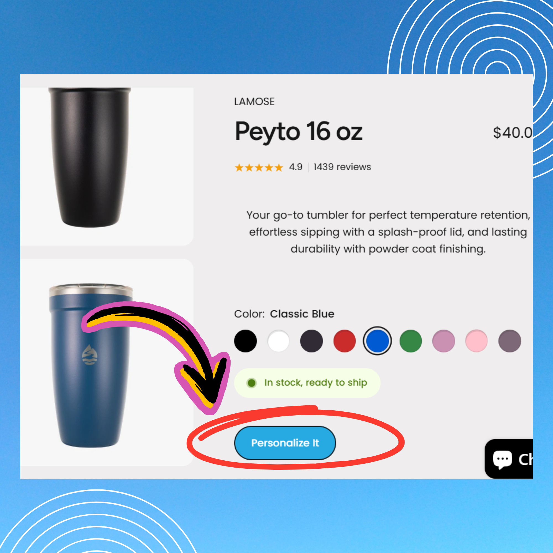Click the Personalize It button
Screen dimensions: 553x553
pos(285,443)
